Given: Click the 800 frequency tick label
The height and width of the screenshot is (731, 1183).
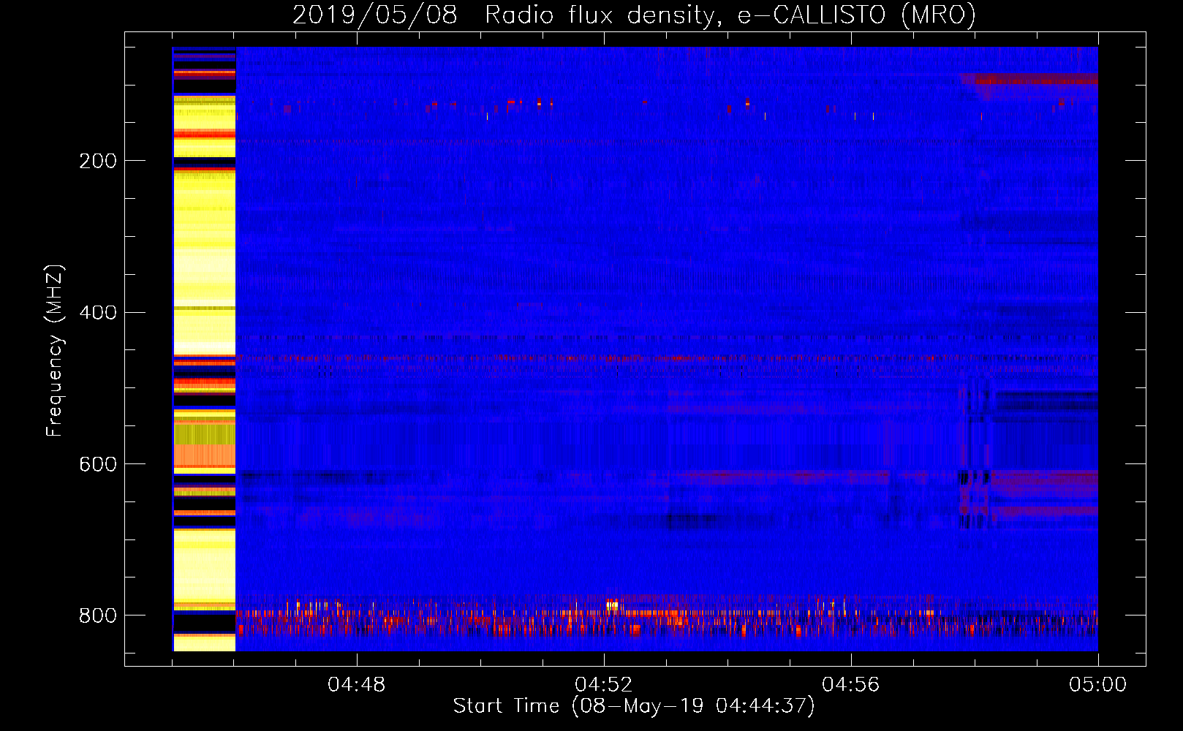Looking at the screenshot, I should point(98,616).
